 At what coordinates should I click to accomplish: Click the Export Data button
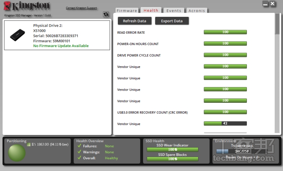172,21
